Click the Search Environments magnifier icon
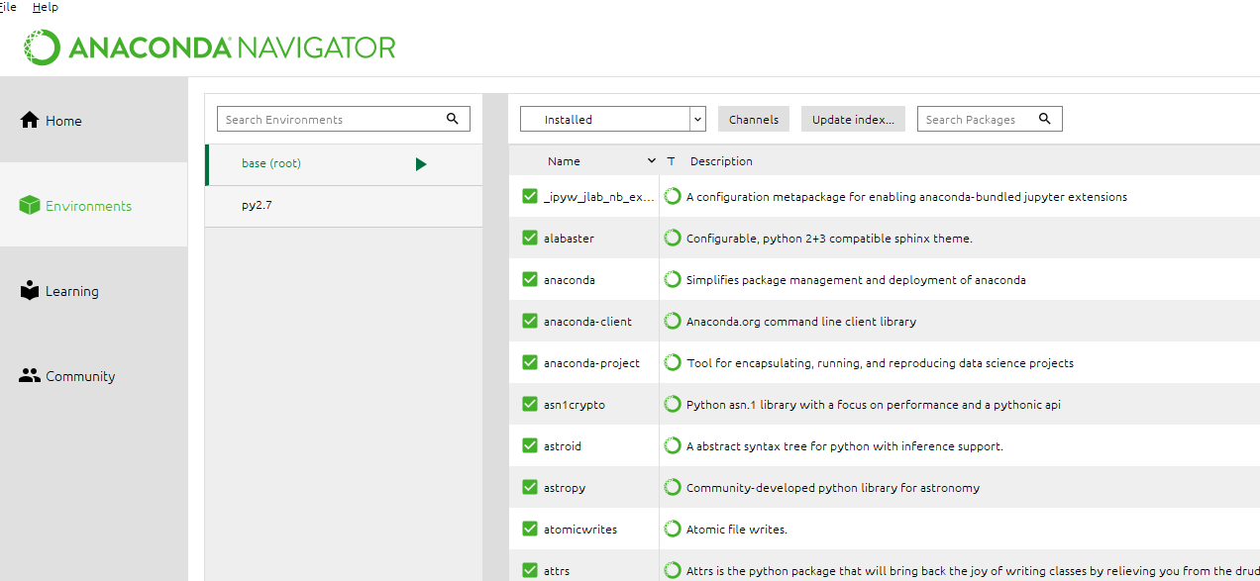The width and height of the screenshot is (1260, 581). [x=453, y=119]
